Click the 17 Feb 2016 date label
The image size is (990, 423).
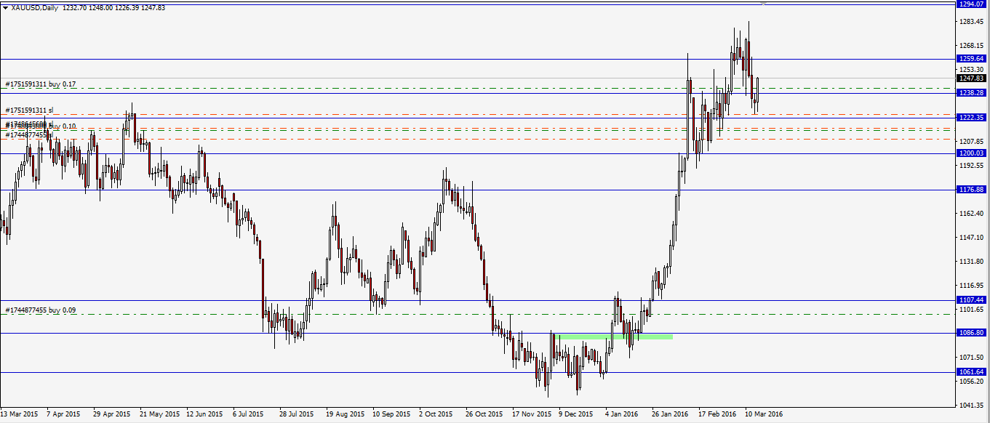716,414
